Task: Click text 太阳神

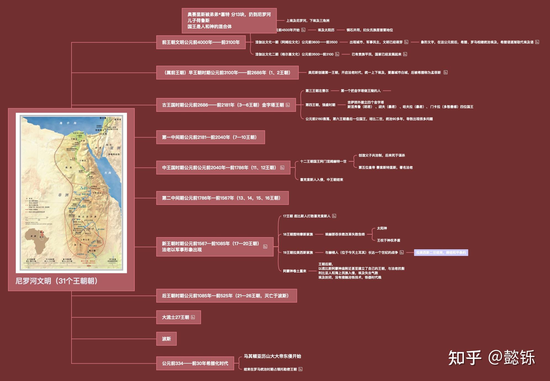Action: (x=382, y=228)
